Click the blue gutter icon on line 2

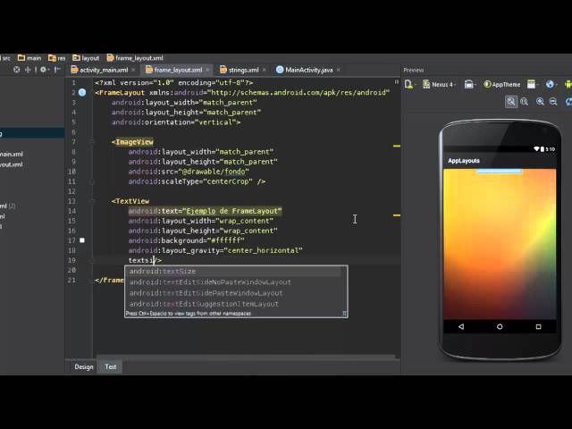pyautogui.click(x=82, y=93)
